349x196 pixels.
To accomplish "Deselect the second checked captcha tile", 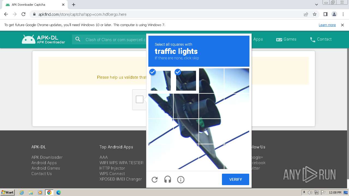I will tap(186, 81).
